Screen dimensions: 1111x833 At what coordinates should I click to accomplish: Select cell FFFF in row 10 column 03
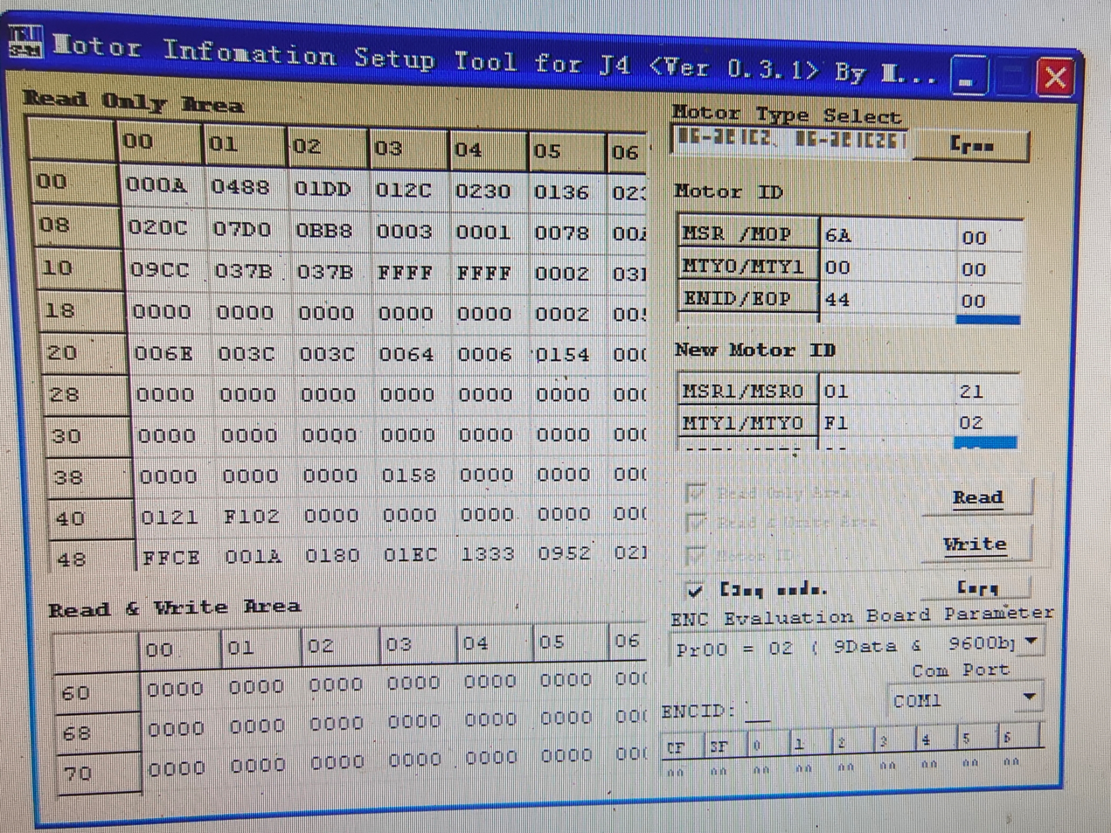[404, 272]
